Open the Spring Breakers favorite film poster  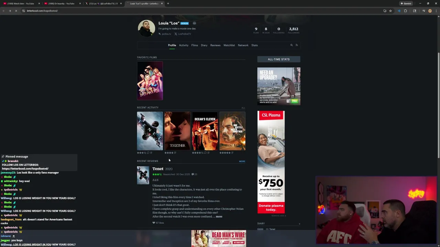(x=150, y=81)
